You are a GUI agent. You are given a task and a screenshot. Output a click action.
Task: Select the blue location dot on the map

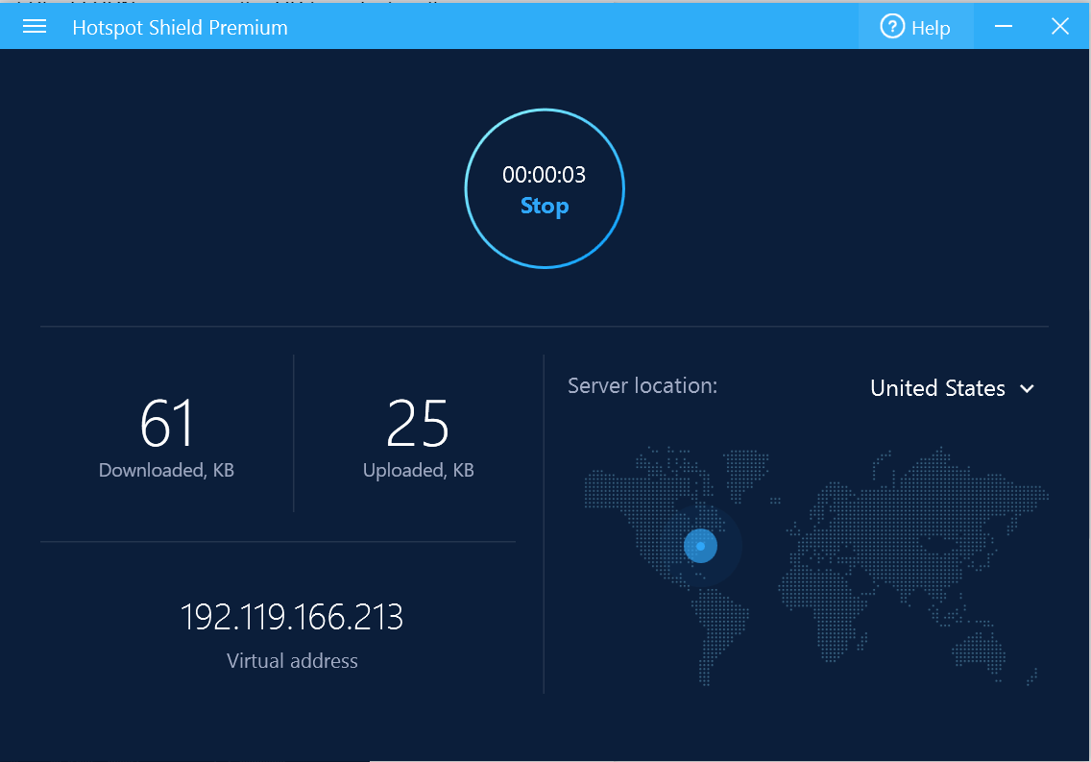(x=700, y=545)
